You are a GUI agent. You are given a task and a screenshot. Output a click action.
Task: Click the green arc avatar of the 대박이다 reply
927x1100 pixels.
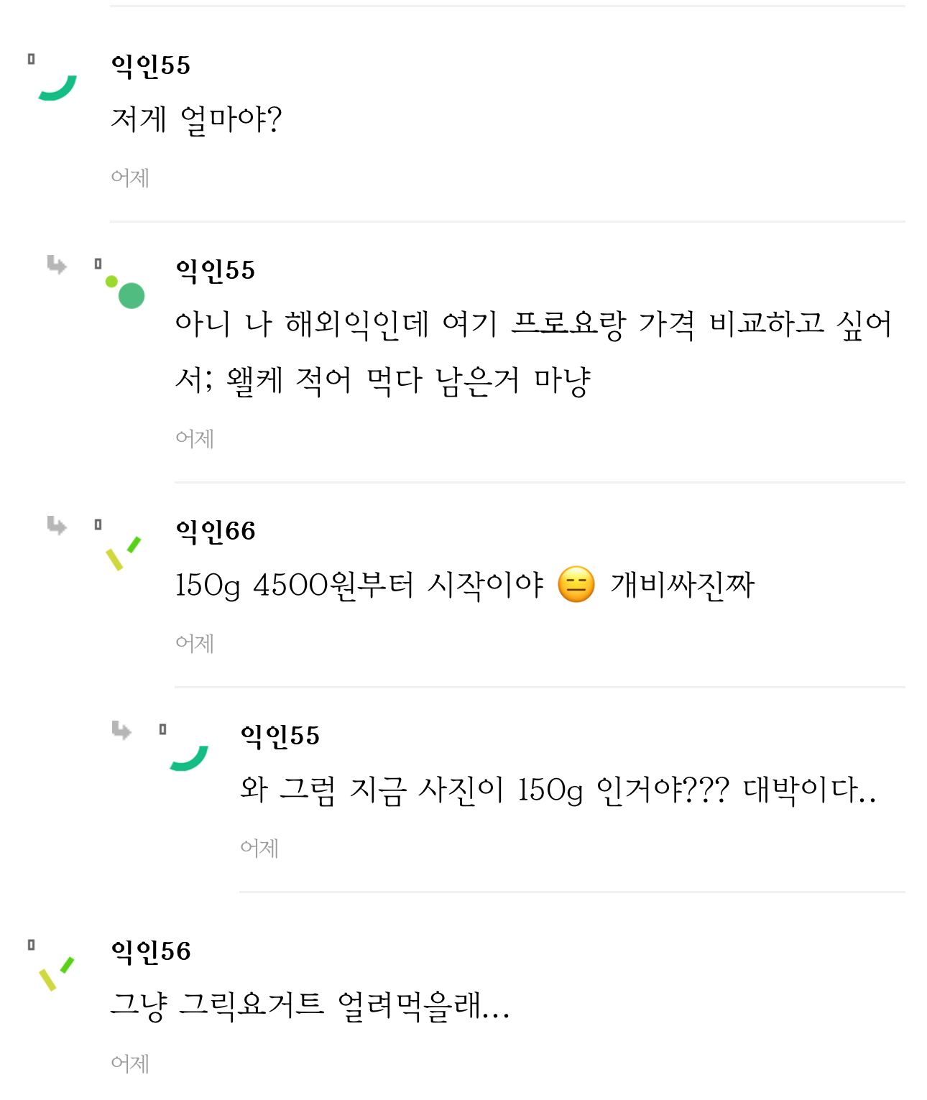(x=189, y=758)
